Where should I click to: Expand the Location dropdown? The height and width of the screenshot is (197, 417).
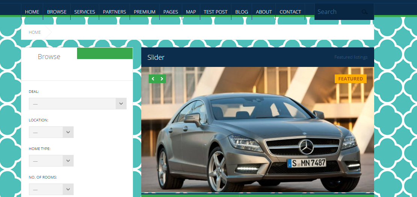(x=51, y=132)
